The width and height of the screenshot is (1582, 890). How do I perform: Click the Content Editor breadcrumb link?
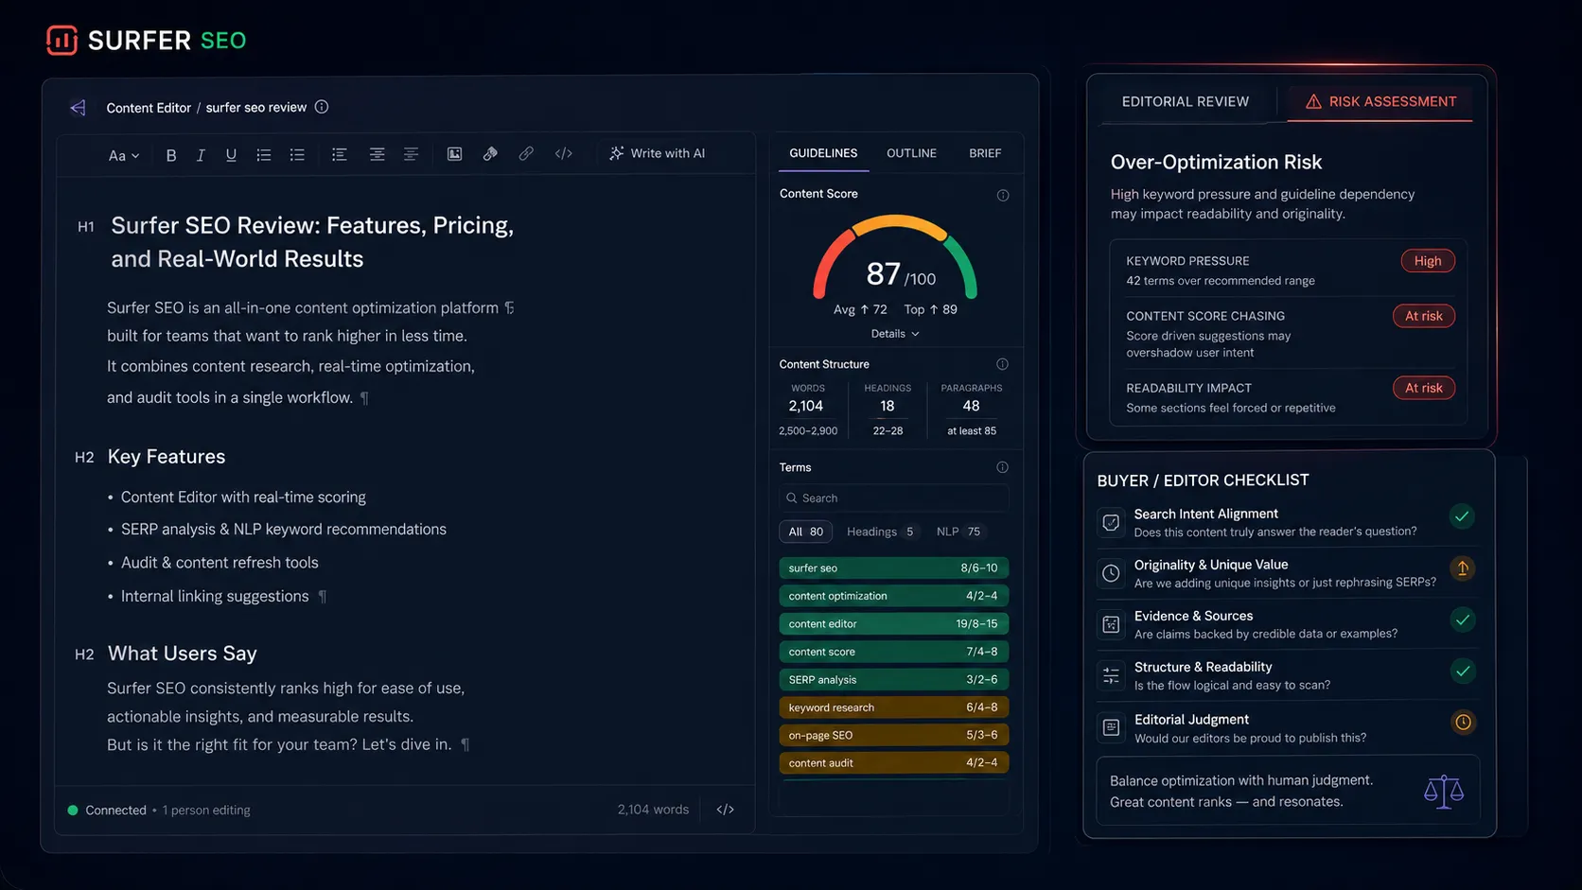coord(149,108)
